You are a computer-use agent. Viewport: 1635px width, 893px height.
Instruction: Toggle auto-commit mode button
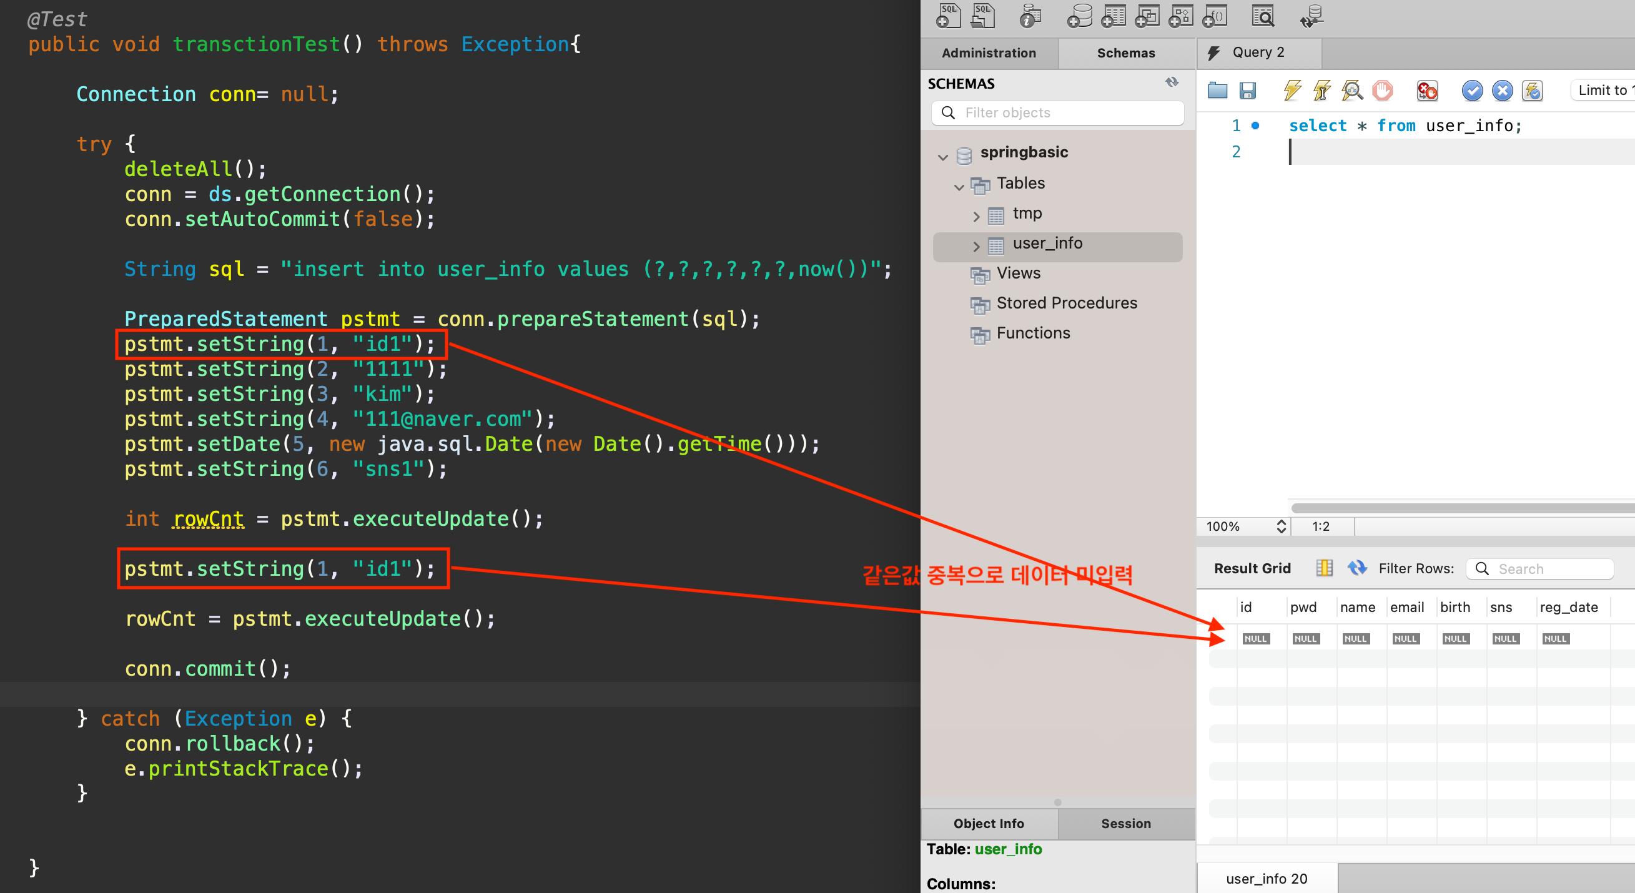(1532, 91)
